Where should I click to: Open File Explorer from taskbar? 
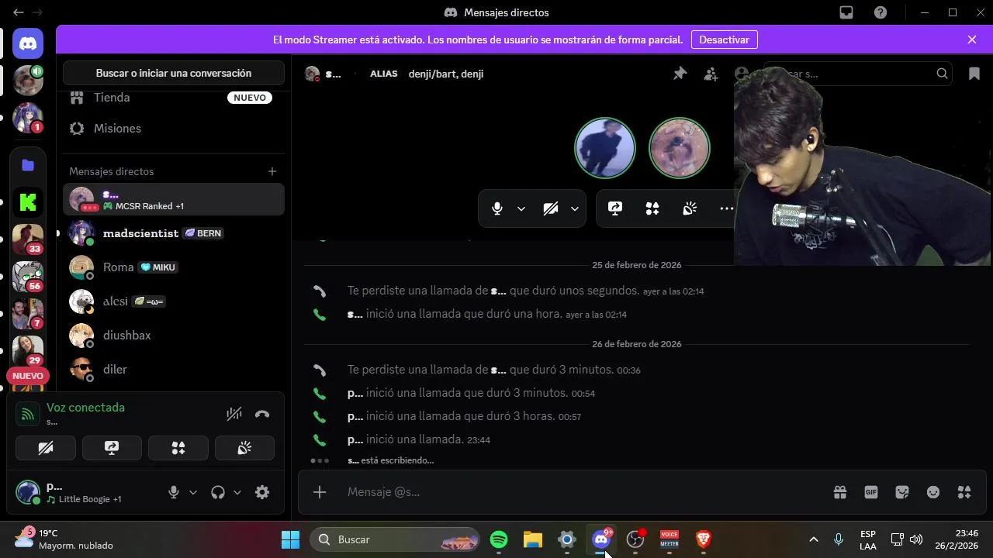click(533, 539)
